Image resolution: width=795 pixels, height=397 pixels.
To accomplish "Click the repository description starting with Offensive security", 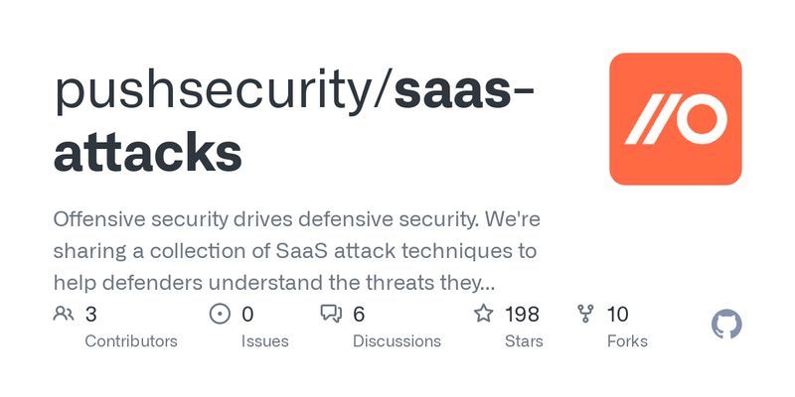I will tap(296, 251).
